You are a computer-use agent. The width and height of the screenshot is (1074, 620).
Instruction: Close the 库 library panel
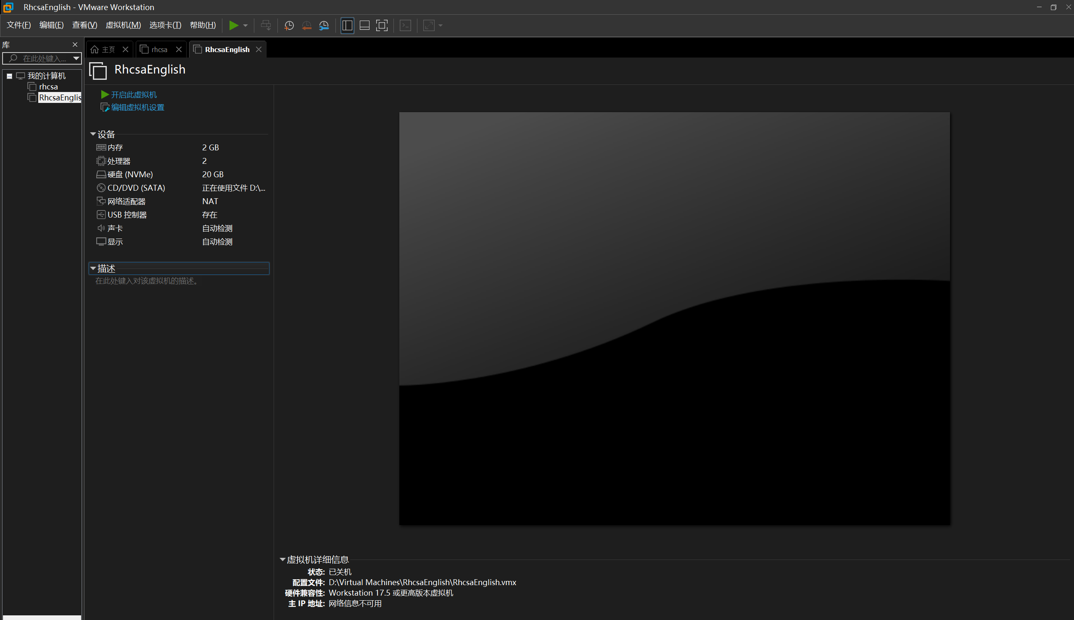[x=75, y=45]
